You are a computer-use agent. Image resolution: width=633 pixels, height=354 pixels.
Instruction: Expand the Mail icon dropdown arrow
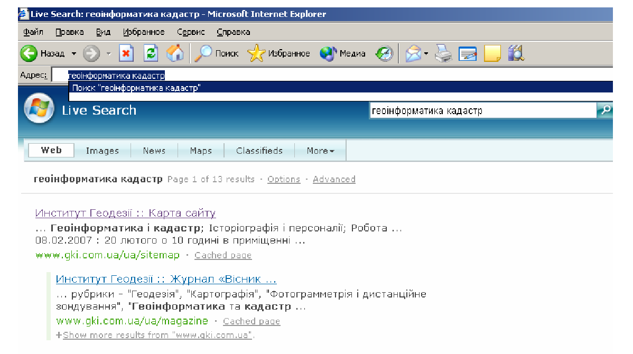click(426, 53)
